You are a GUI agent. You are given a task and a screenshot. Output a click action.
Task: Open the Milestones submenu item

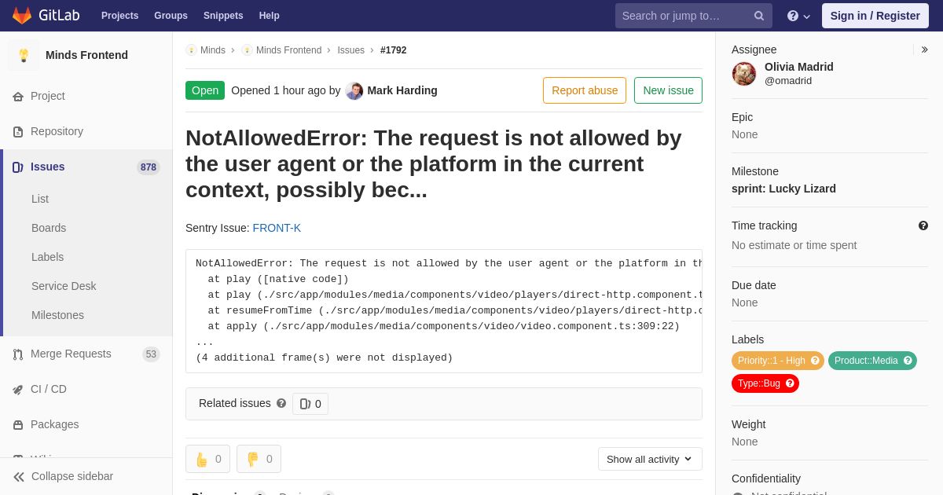click(x=57, y=315)
